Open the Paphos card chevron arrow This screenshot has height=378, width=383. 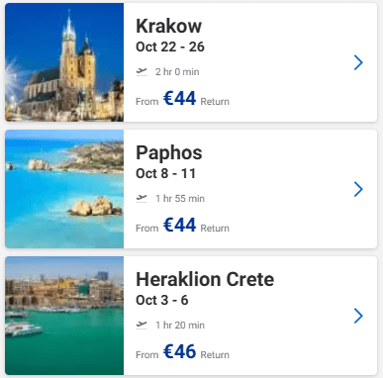pos(358,189)
